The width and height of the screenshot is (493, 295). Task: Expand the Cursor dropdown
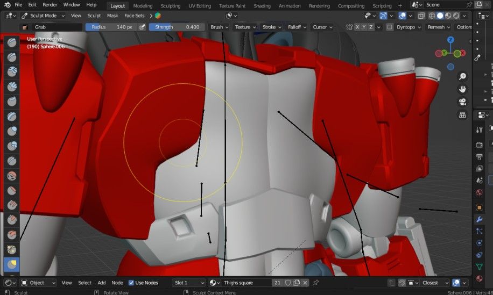click(322, 27)
